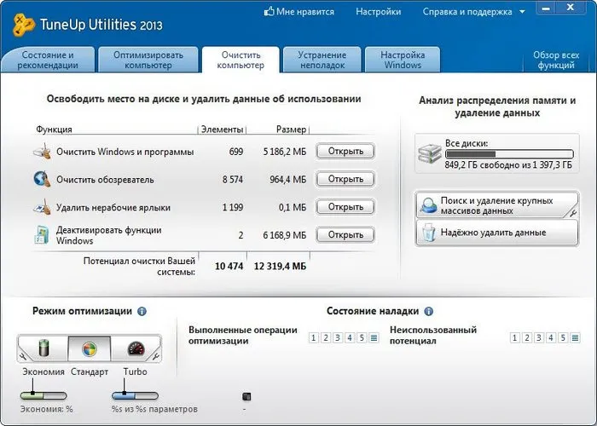
Task: Click the blue Turbo parameters slider
Action: click(135, 396)
